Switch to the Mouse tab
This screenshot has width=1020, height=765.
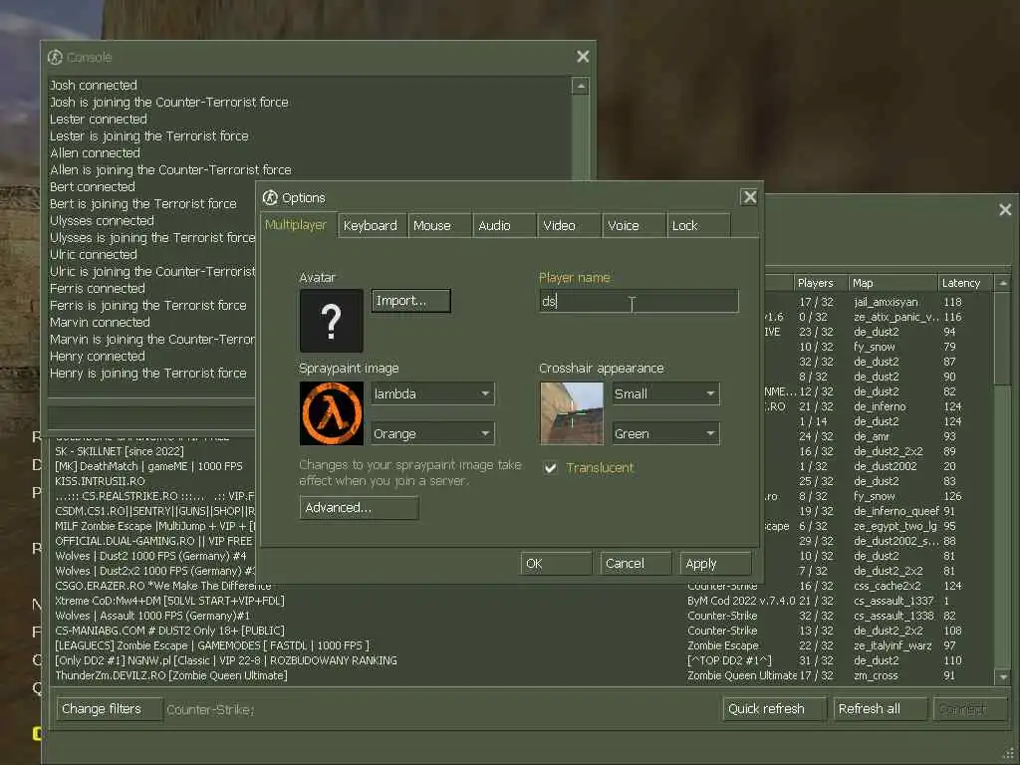[x=438, y=226]
